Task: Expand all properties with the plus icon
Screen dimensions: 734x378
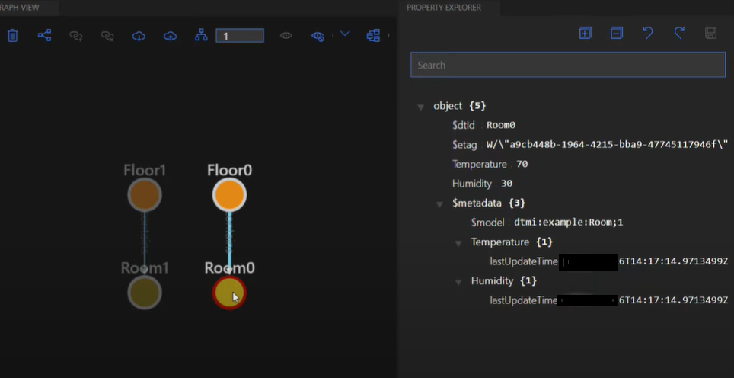Action: [x=585, y=33]
